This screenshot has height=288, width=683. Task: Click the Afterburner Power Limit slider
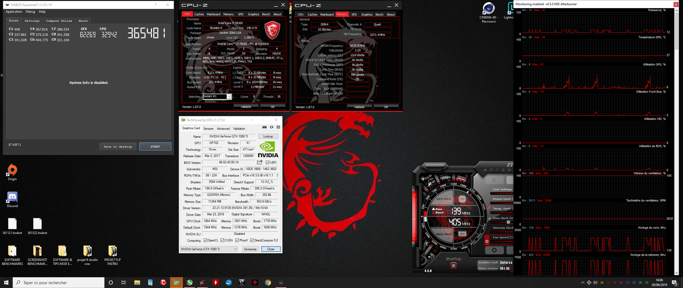coord(502,203)
